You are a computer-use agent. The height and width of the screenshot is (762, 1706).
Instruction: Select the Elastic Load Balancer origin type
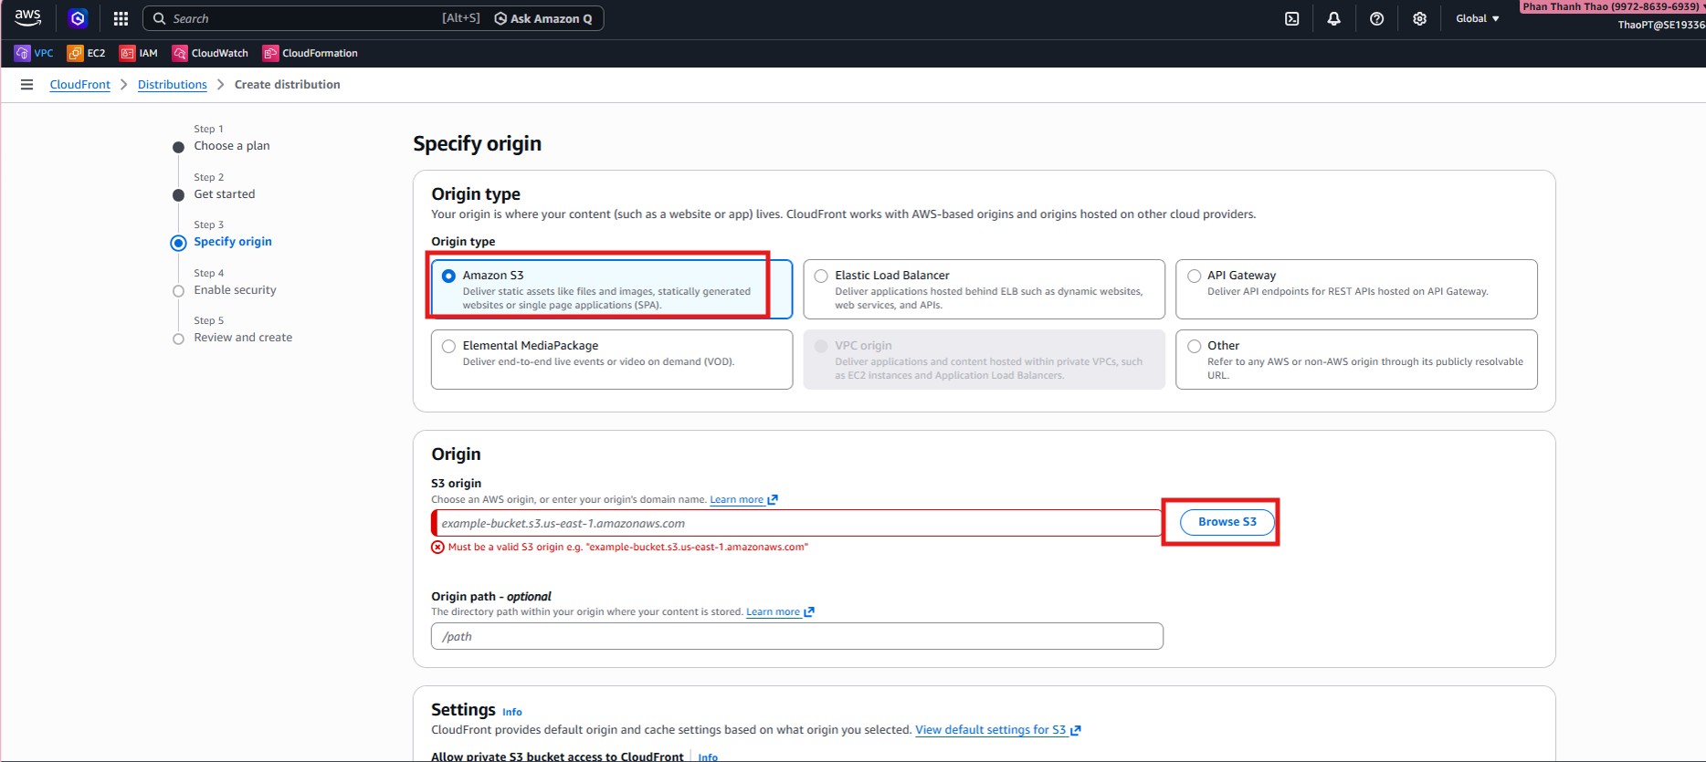tap(821, 276)
